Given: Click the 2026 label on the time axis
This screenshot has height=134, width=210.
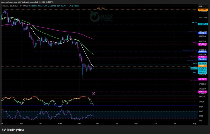Looking at the screenshot, I should pos(59,123).
